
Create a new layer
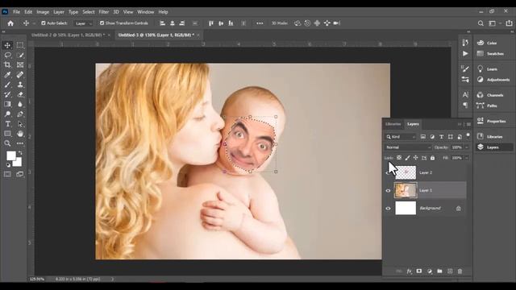(450, 271)
